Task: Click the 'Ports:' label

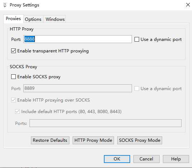Action: tap(21, 123)
